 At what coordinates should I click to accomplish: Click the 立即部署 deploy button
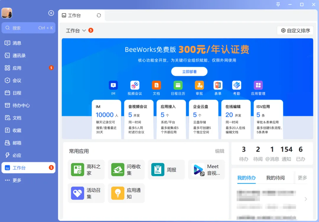coord(189,72)
